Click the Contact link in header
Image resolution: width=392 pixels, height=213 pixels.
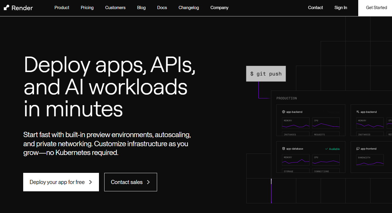(315, 8)
